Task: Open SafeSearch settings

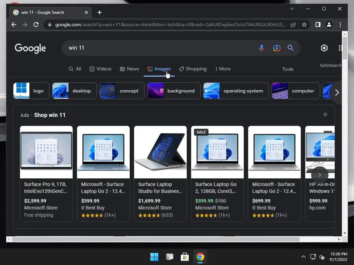Action: point(330,65)
